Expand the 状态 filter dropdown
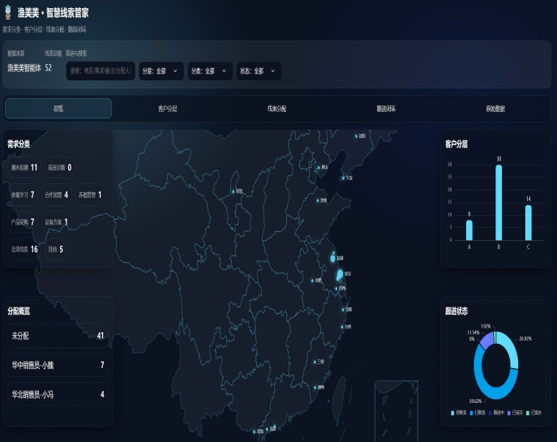This screenshot has width=557, height=442. [258, 71]
